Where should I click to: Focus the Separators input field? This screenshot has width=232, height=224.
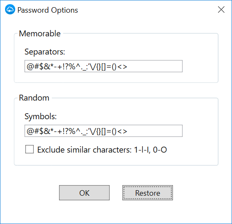tap(103, 66)
